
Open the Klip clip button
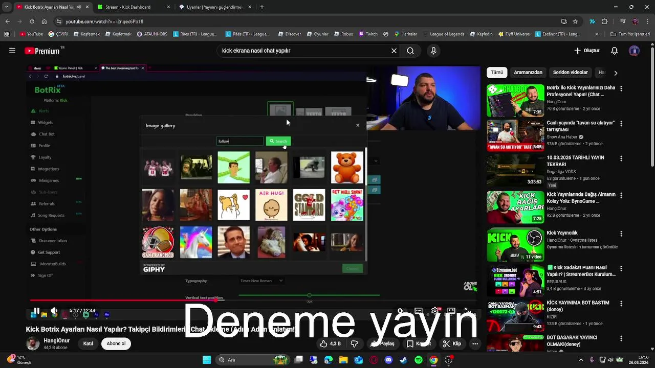tap(452, 344)
